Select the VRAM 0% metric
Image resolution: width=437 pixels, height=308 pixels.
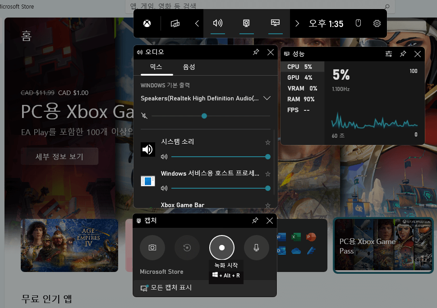[303, 88]
